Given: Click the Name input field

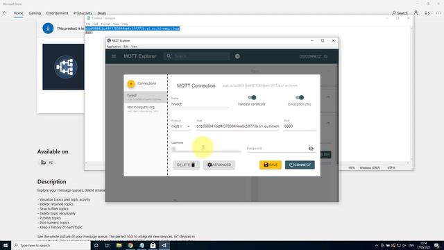Looking at the screenshot, I should (x=200, y=104).
